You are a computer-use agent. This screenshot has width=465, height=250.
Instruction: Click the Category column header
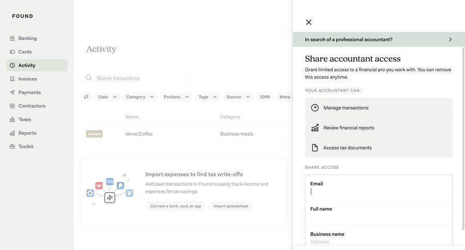pos(230,117)
